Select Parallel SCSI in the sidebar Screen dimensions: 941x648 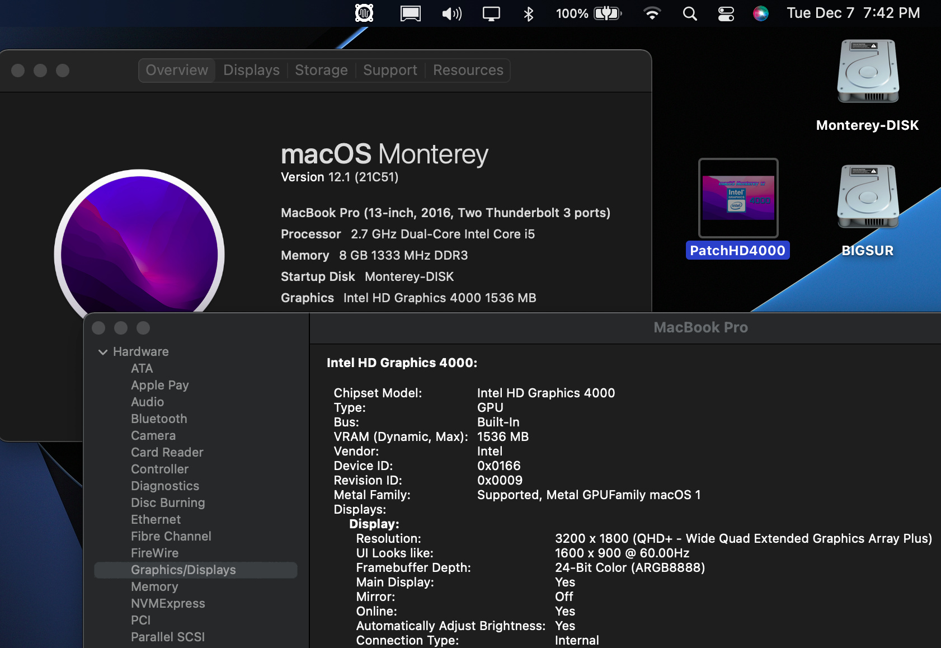coord(168,637)
